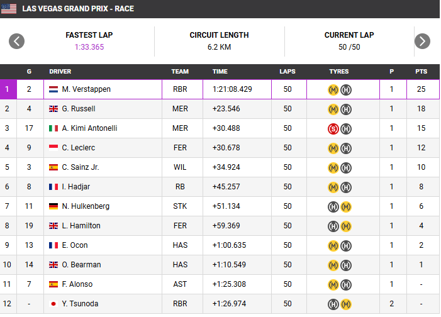Click Verstappen's yellow medium tyre icon
441x317 pixels.
tap(333, 89)
